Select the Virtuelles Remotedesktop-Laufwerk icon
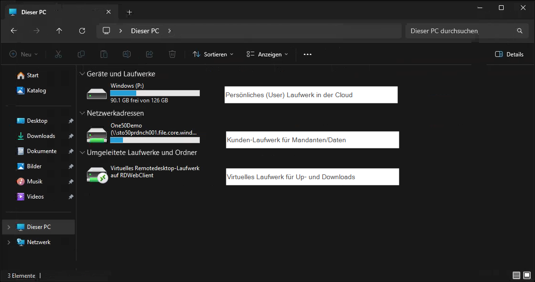535x282 pixels. 97,175
